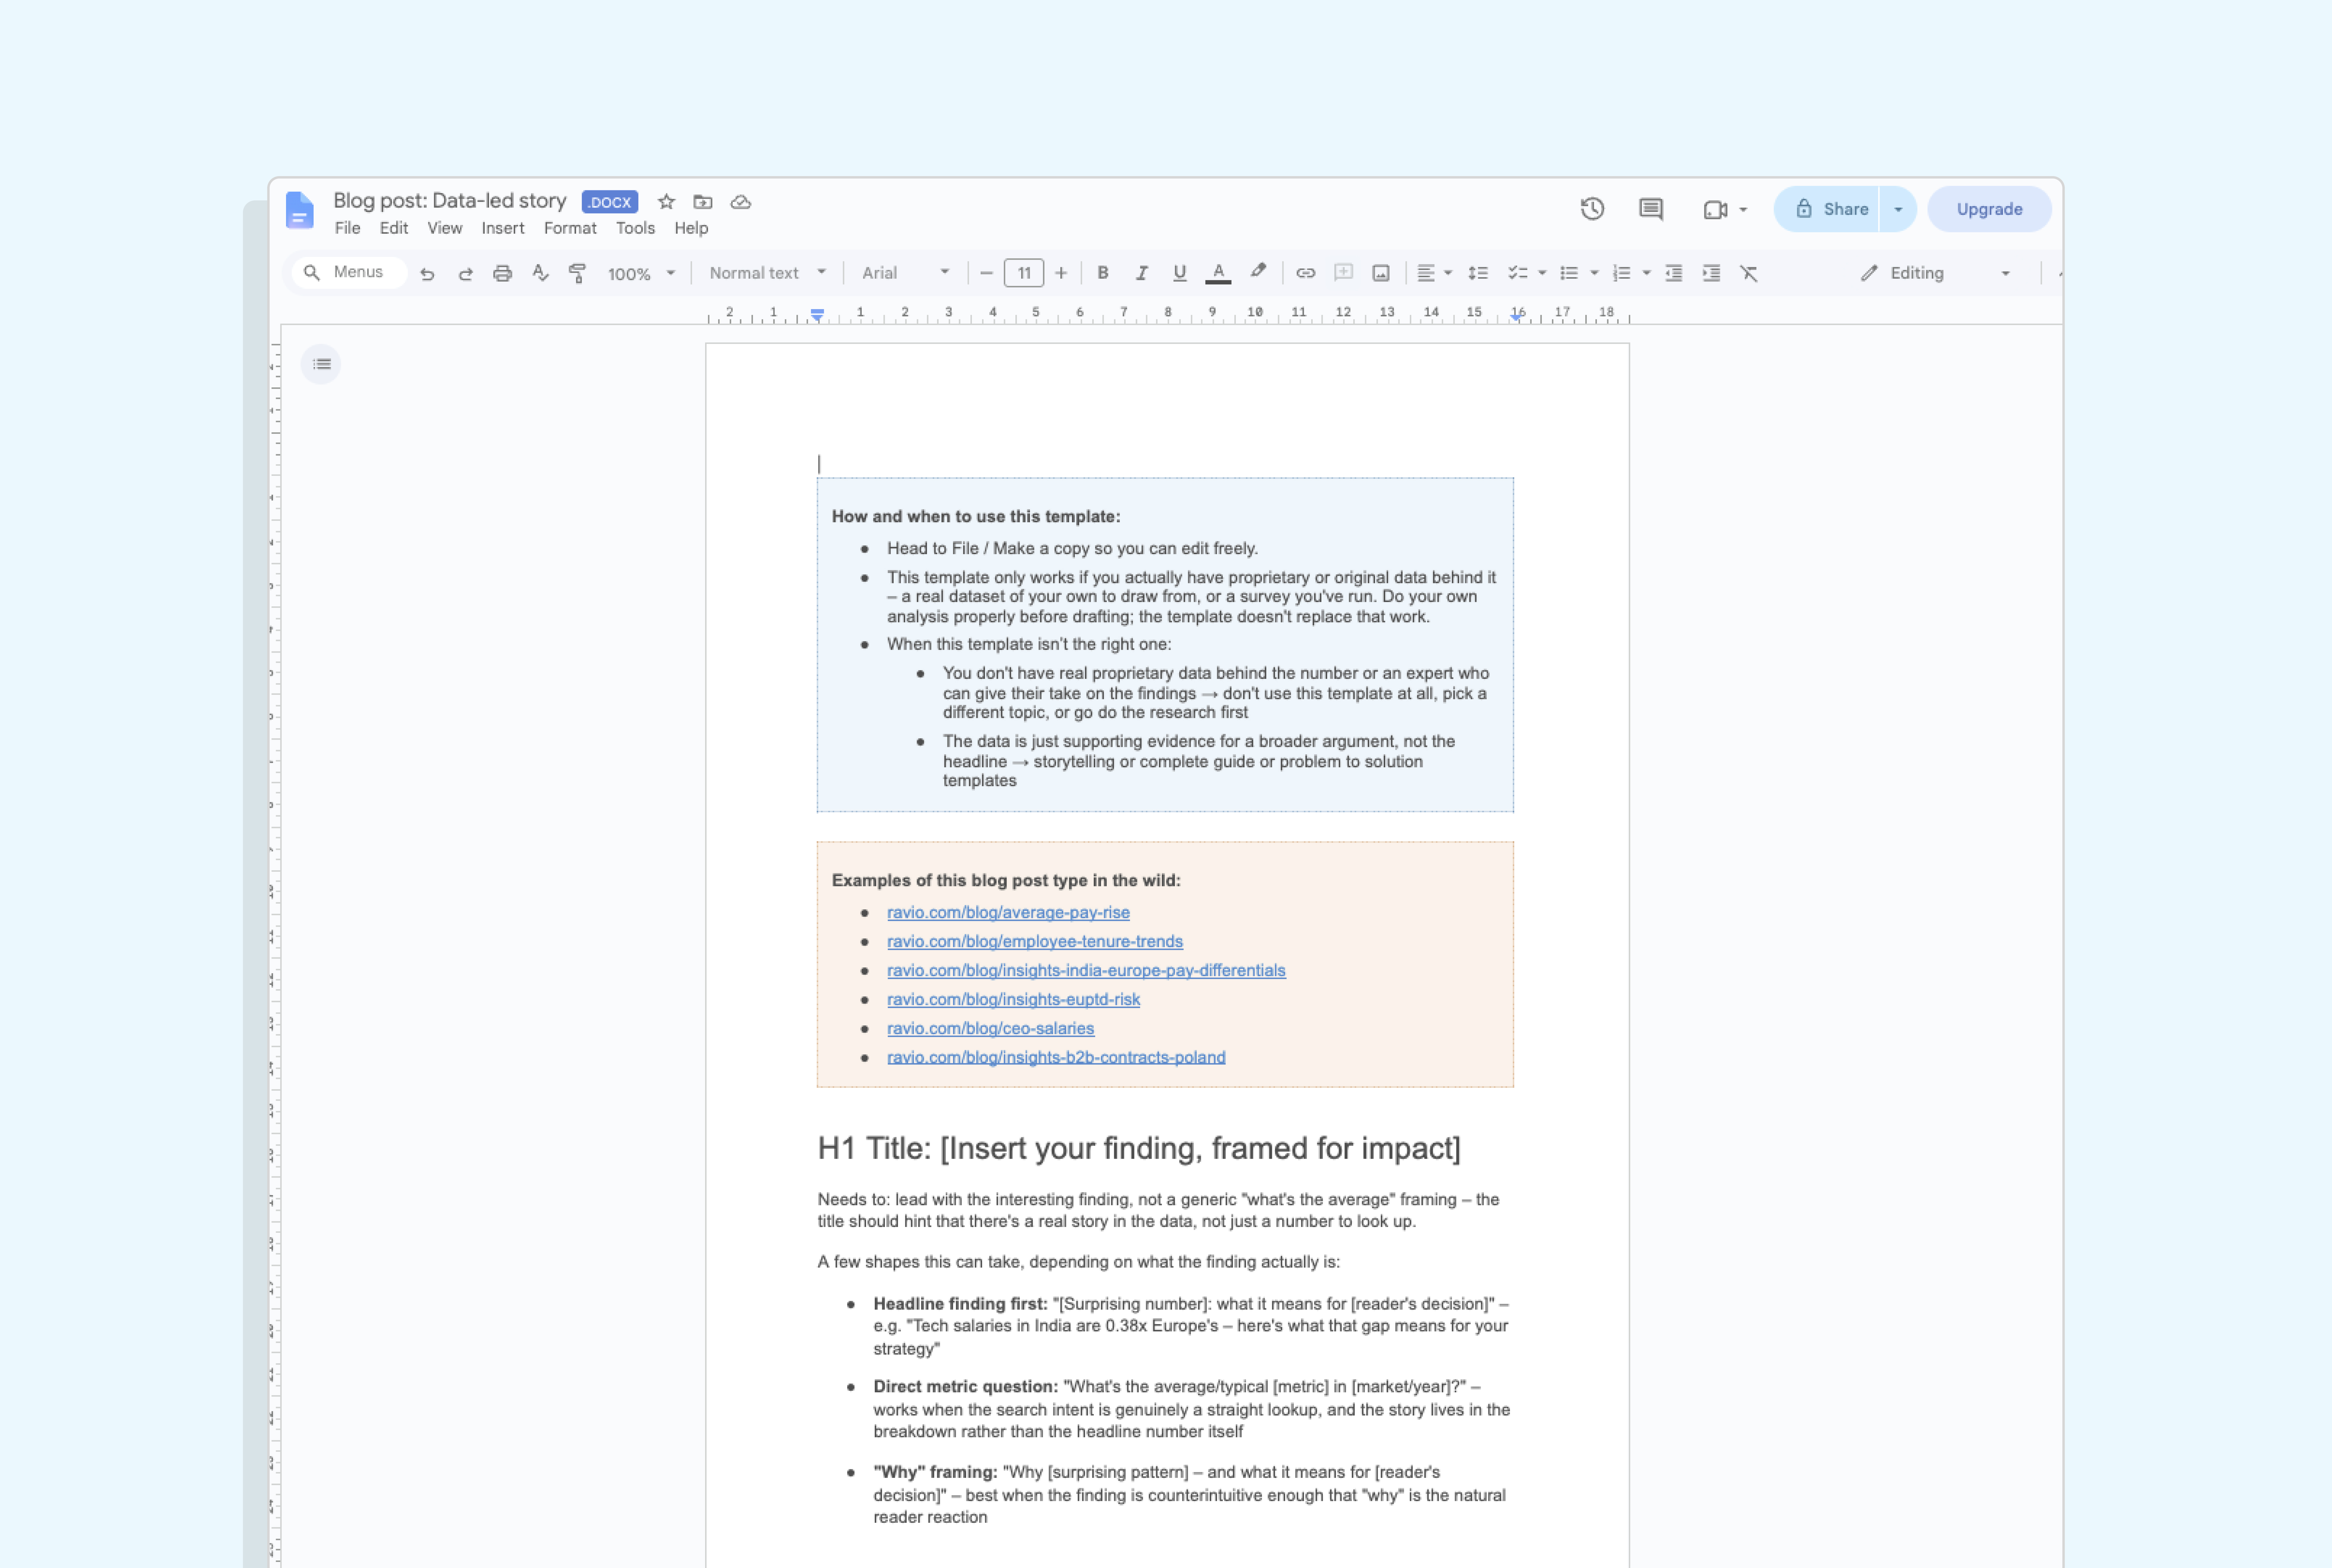This screenshot has width=2332, height=1568.
Task: Insert a checklist
Action: [x=1518, y=273]
